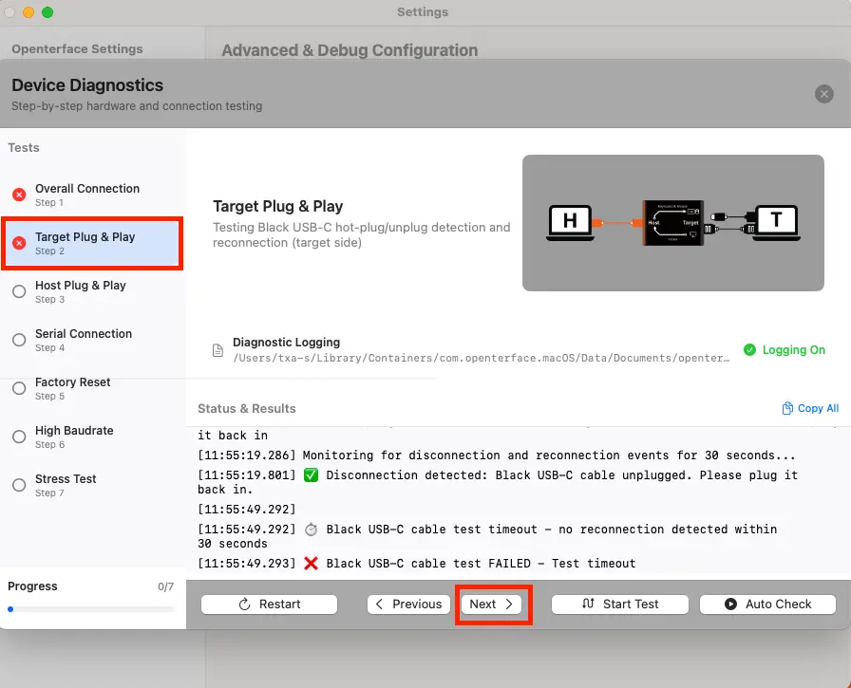This screenshot has width=851, height=688.
Task: Click the Start Test arrows icon
Action: point(588,604)
